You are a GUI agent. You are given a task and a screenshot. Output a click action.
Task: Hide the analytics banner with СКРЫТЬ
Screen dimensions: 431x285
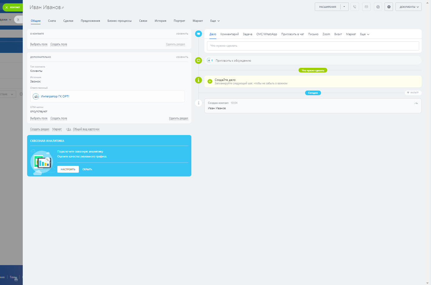87,169
